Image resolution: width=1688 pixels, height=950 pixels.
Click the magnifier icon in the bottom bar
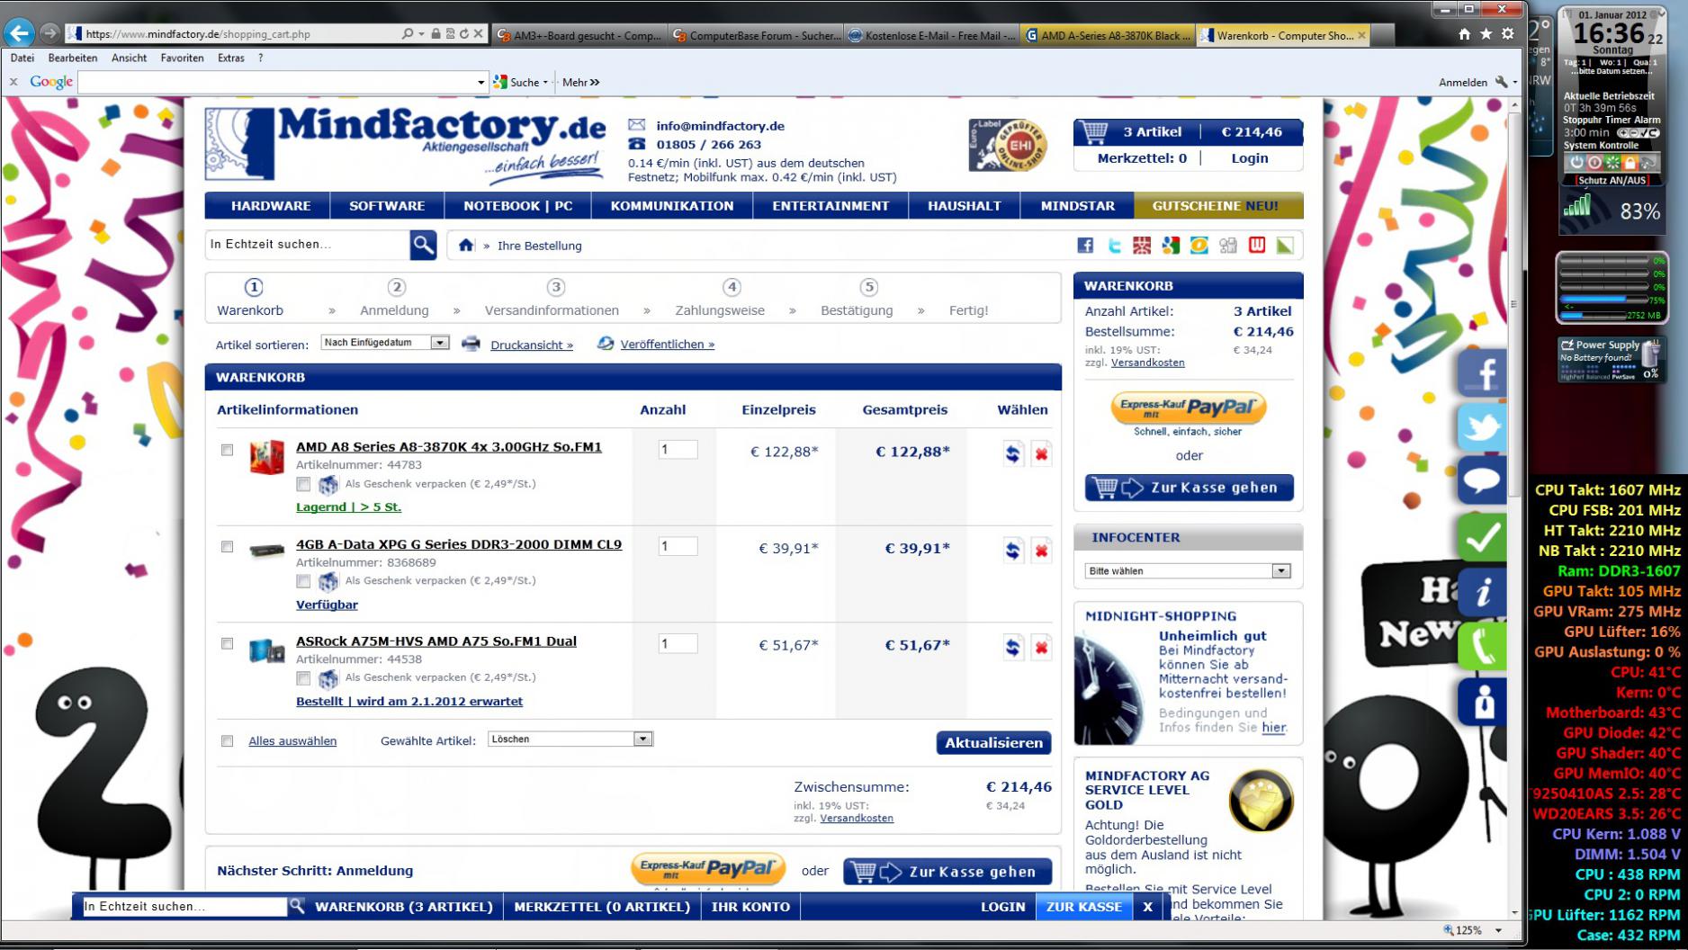point(297,906)
